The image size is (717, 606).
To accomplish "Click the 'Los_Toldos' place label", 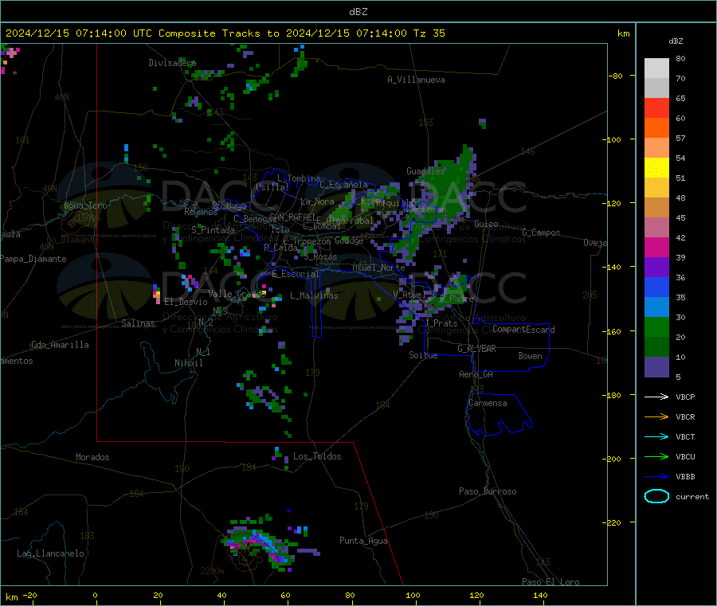I will [317, 456].
